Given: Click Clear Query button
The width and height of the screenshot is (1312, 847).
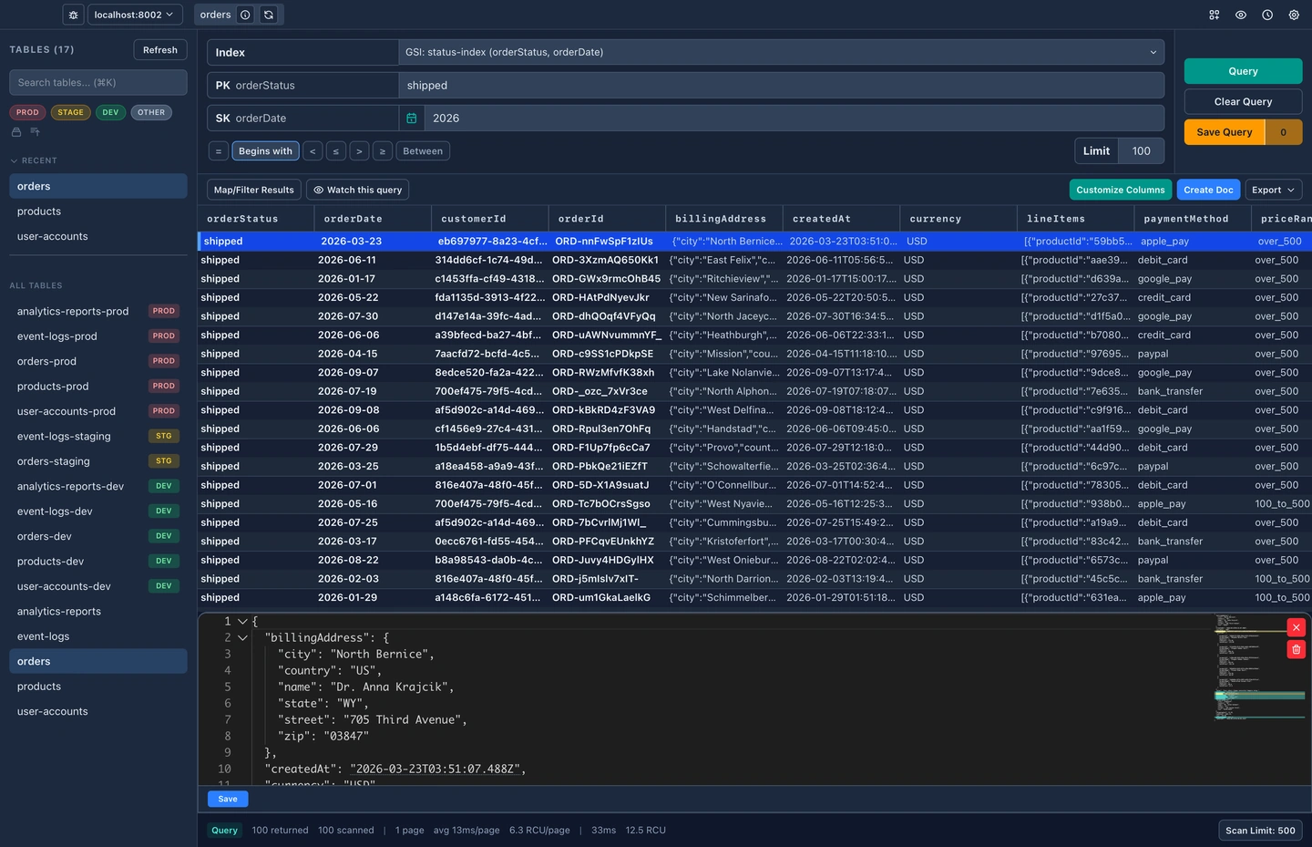Looking at the screenshot, I should 1243,101.
